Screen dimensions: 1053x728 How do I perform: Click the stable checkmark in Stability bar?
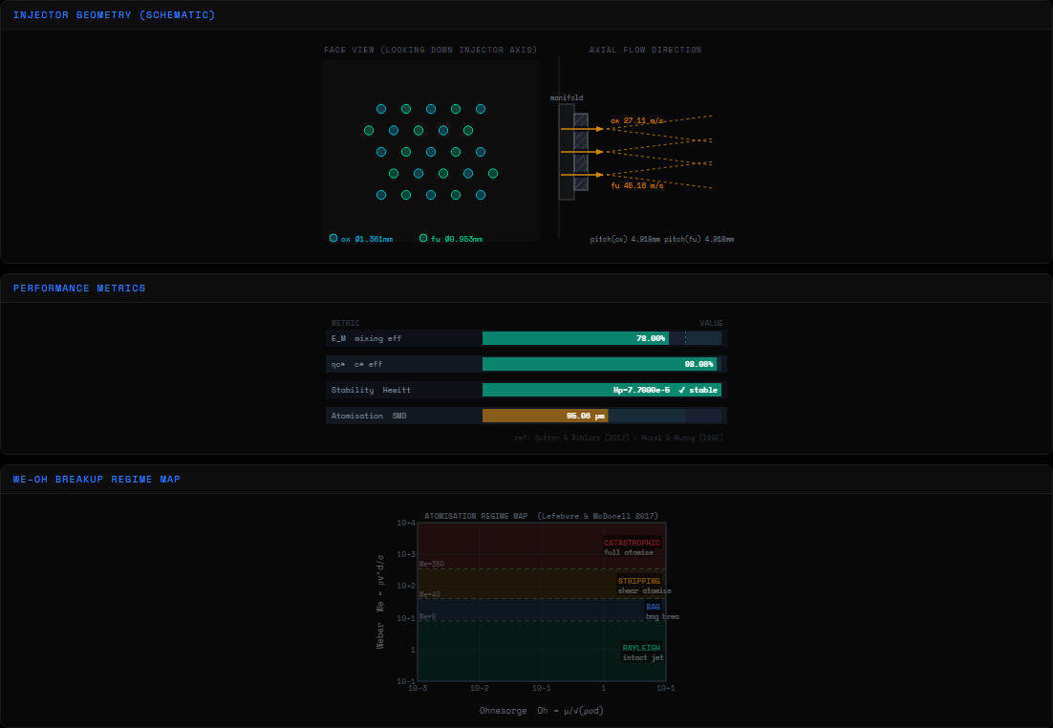681,390
